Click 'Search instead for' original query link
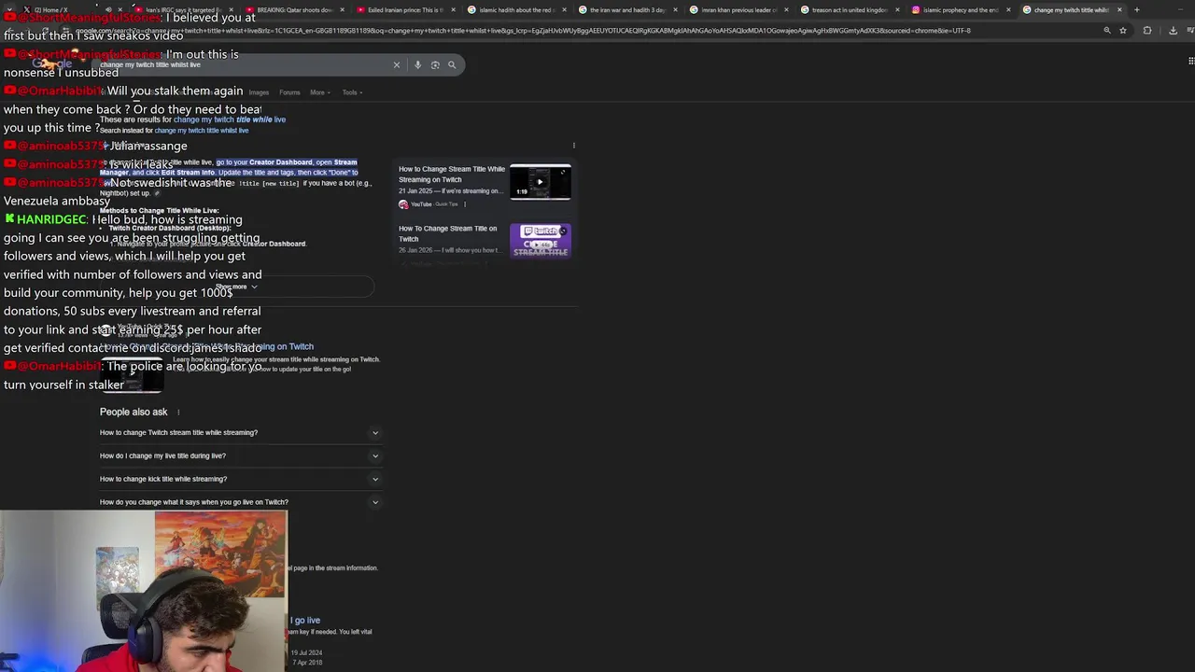This screenshot has width=1195, height=672. (x=202, y=131)
